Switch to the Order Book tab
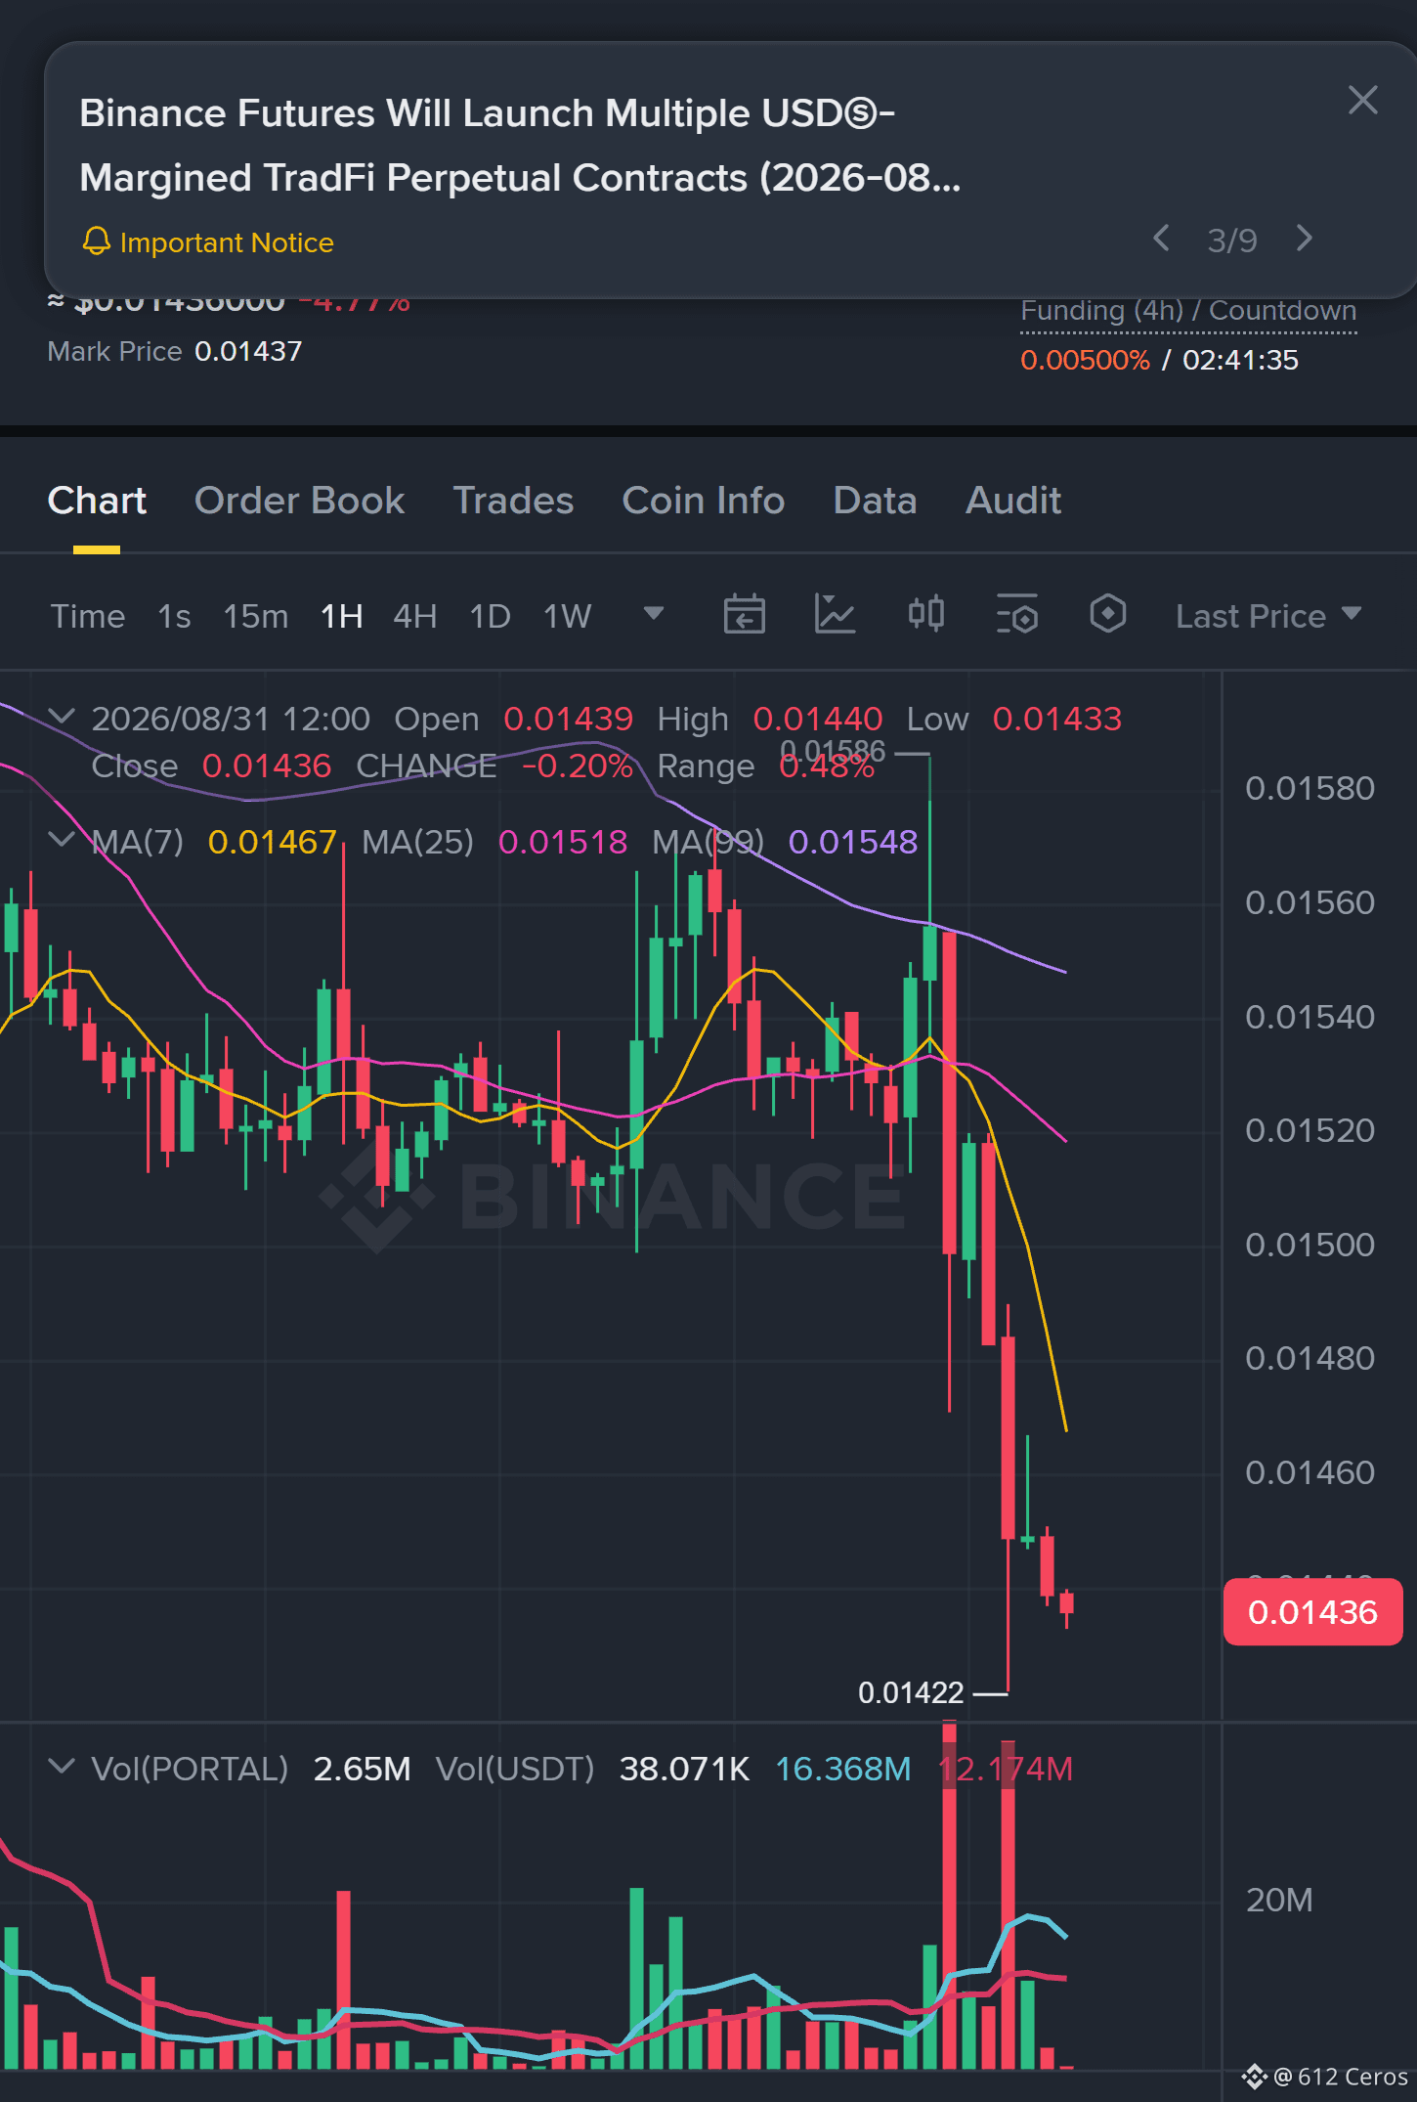This screenshot has width=1417, height=2102. [299, 501]
